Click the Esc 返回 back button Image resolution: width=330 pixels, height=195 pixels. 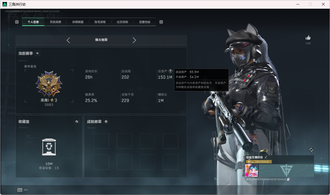[22, 190]
